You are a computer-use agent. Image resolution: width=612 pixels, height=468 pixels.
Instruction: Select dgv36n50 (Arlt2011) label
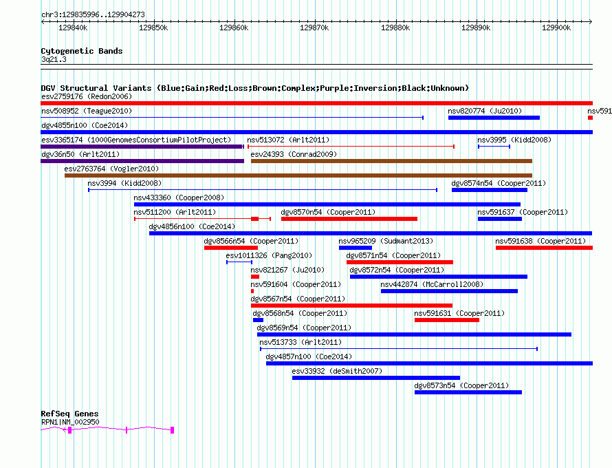[80, 154]
